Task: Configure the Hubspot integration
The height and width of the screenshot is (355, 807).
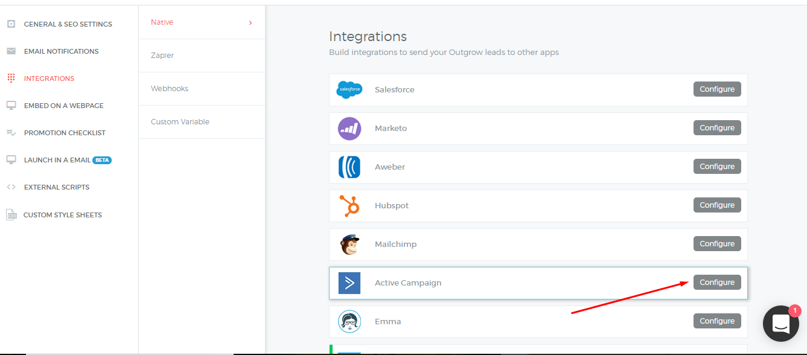Action: pyautogui.click(x=717, y=205)
